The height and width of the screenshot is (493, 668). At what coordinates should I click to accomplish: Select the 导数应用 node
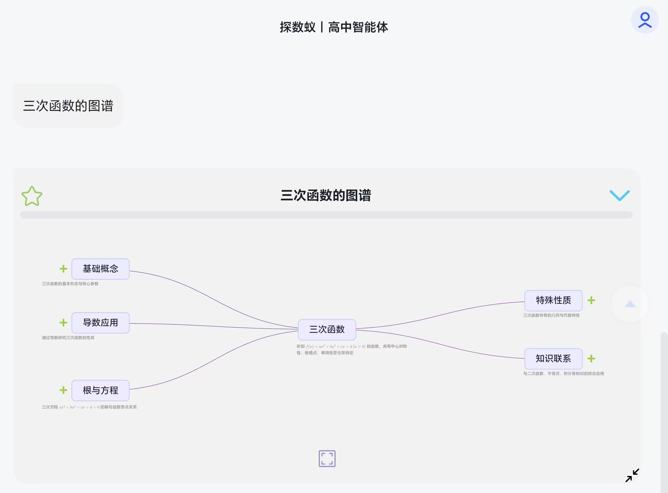coord(100,323)
